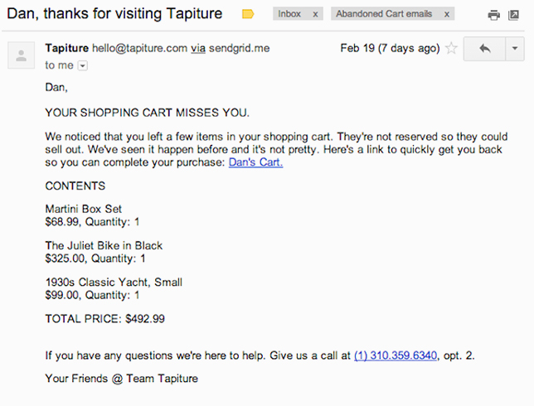This screenshot has width=534, height=406.
Task: Click the sender name Tapiture
Action: [66, 48]
